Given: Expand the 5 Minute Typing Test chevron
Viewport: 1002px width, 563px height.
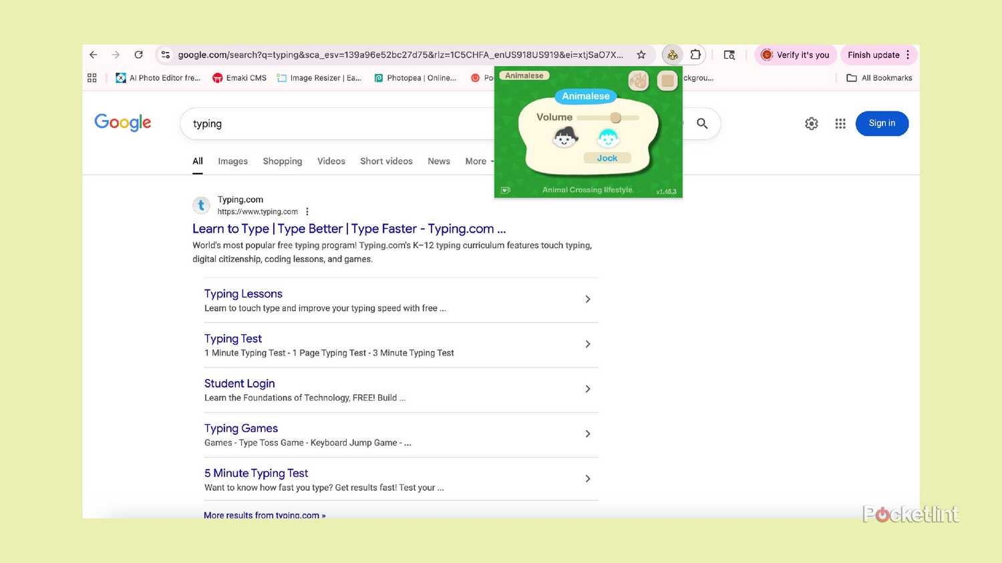Looking at the screenshot, I should pyautogui.click(x=588, y=478).
